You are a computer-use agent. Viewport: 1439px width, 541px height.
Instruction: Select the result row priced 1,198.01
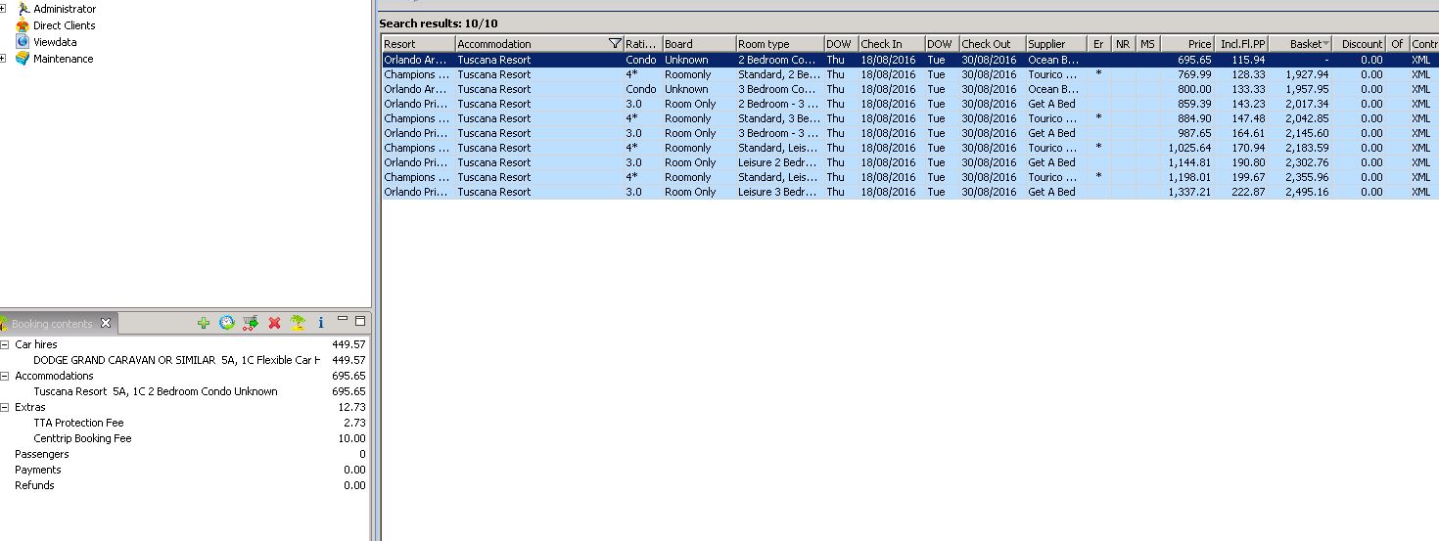[x=909, y=177]
